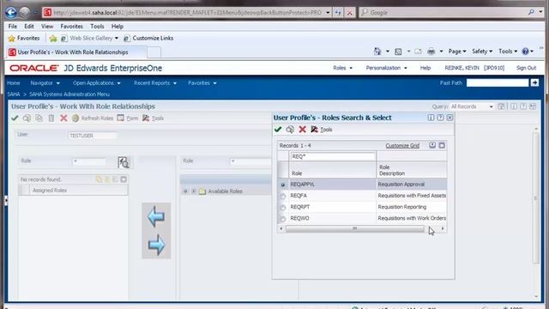Click About info icon in Roles Search title
Viewport: 549px width, 309px height.
point(431,118)
